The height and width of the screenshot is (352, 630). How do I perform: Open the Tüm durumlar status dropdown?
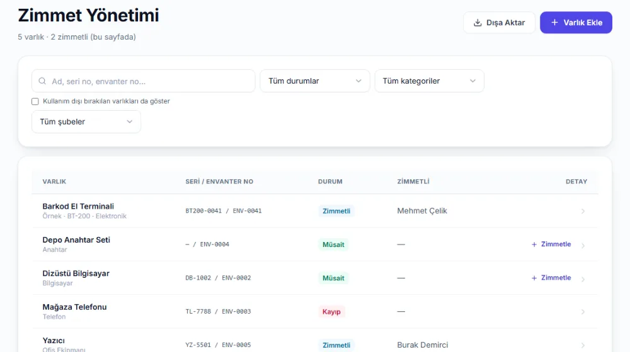[x=314, y=81]
